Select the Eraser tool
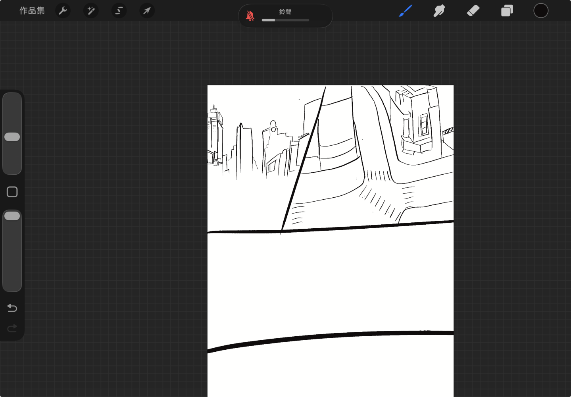 pos(473,11)
